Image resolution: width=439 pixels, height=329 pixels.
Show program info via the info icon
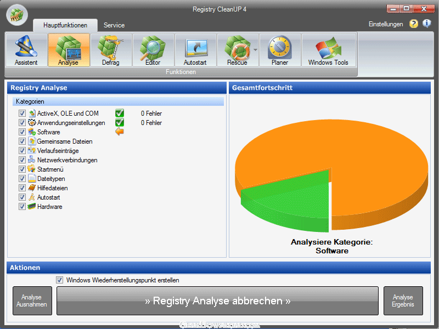[x=427, y=24]
